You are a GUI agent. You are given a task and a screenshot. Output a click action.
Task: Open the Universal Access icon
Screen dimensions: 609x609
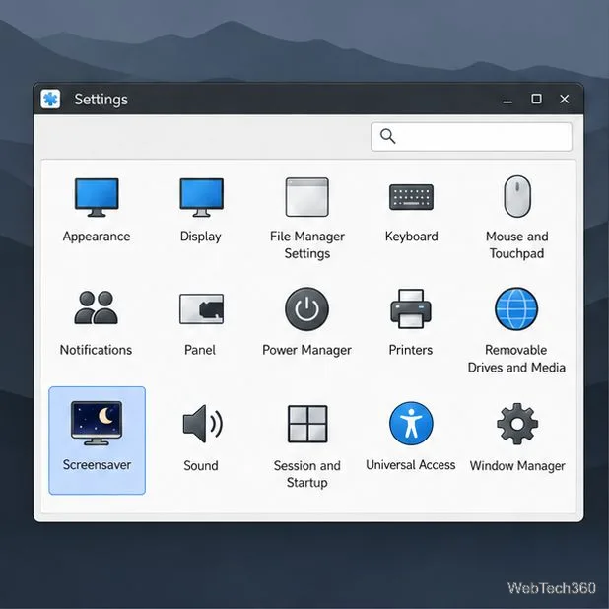point(411,424)
